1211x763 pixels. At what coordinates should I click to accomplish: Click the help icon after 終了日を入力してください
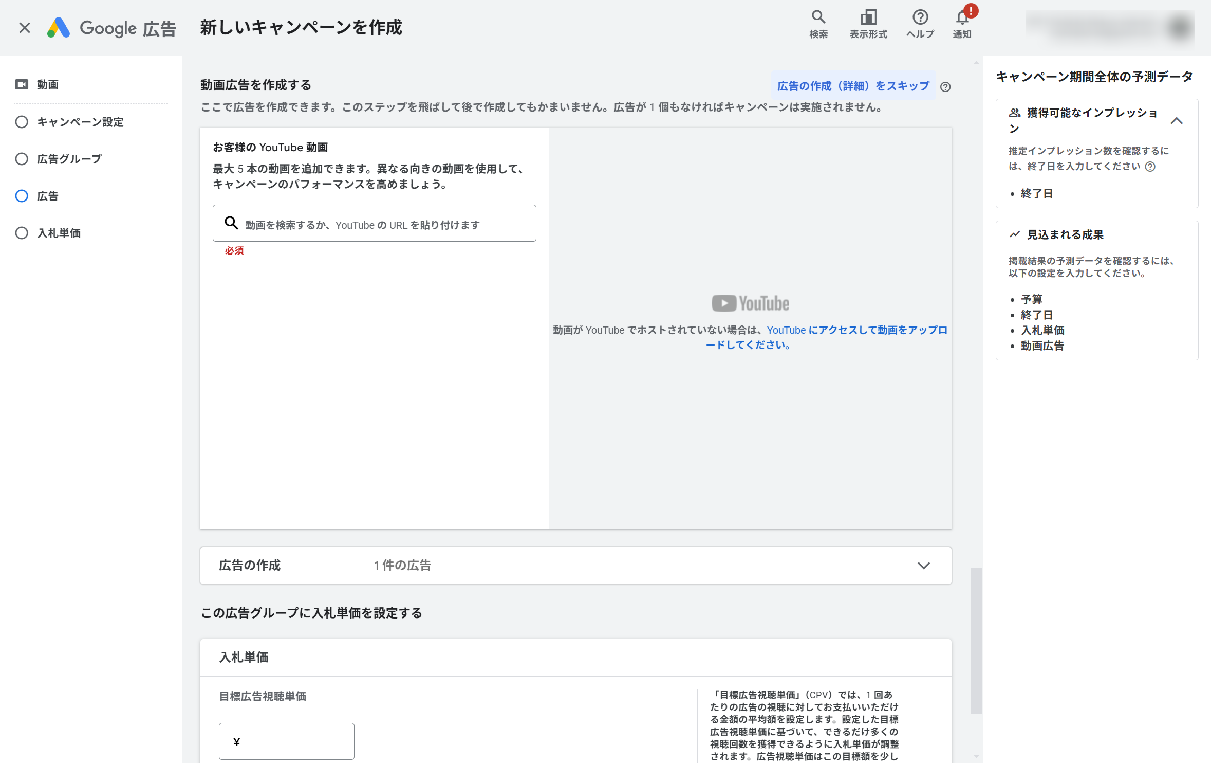(1150, 167)
